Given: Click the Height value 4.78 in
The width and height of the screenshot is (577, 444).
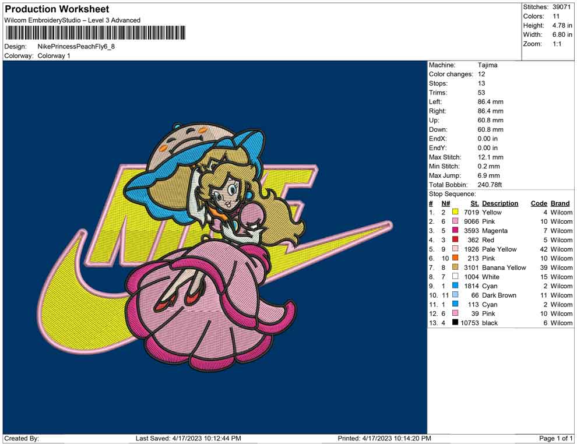Looking at the screenshot, I should (x=562, y=26).
